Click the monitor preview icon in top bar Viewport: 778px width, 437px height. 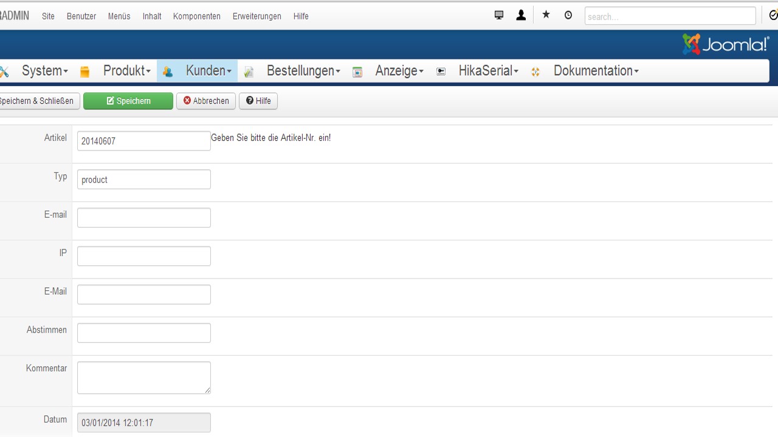(x=499, y=16)
